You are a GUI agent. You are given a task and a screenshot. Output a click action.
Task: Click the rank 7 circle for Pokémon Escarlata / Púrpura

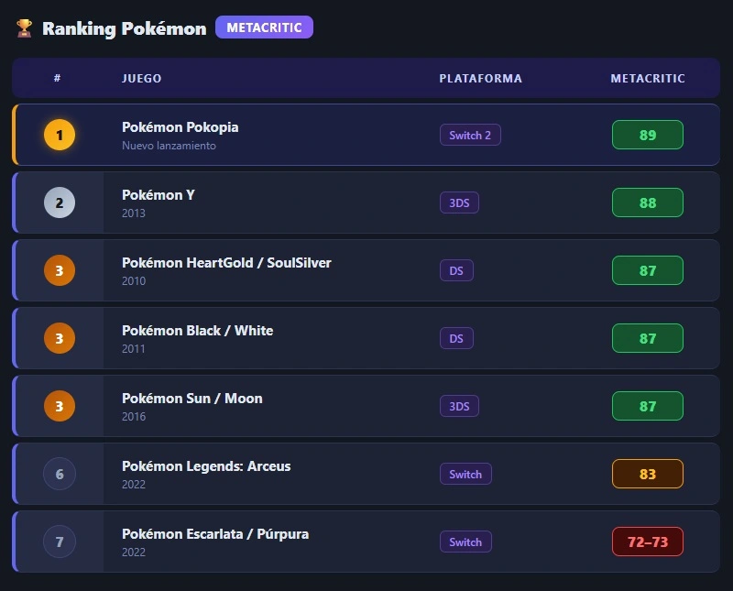click(59, 542)
